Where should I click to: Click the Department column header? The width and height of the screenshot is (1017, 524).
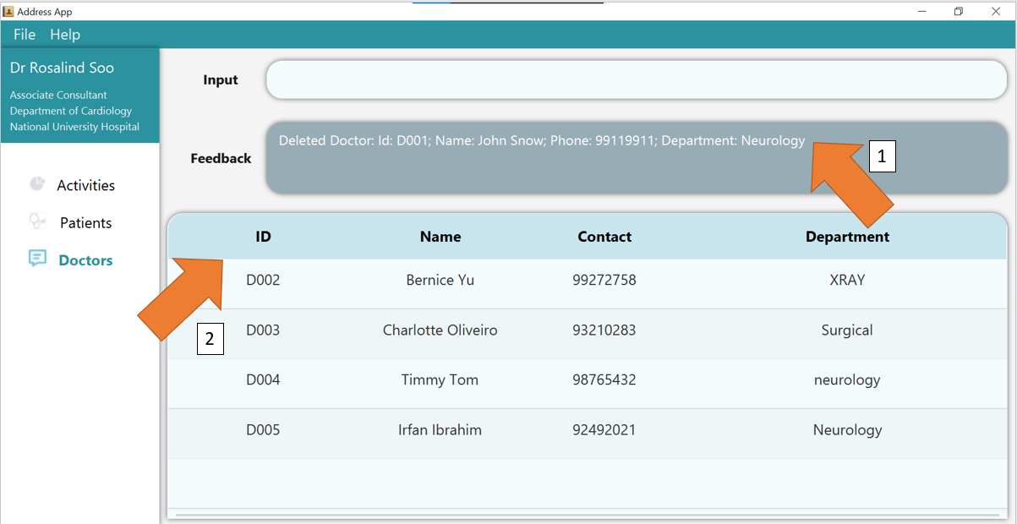(847, 237)
